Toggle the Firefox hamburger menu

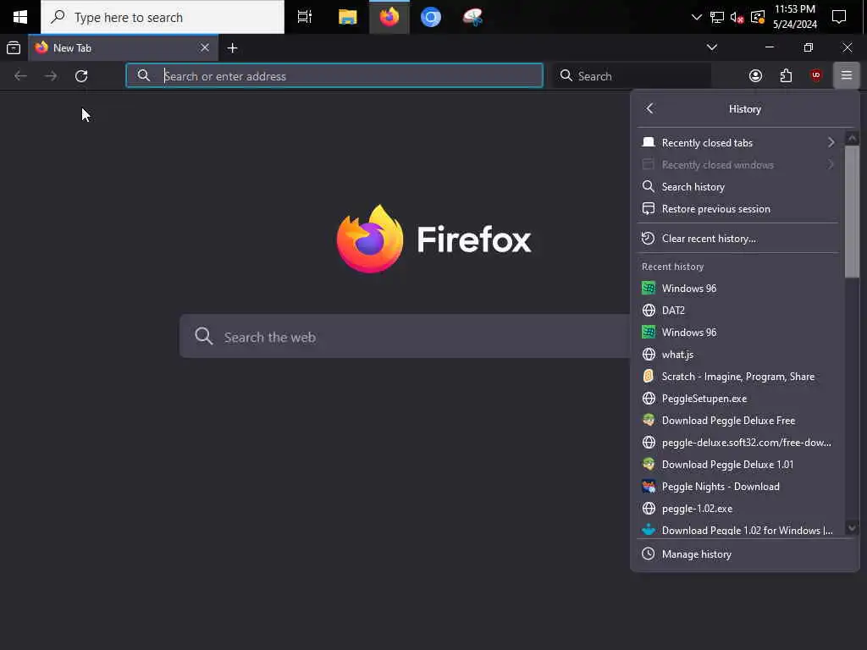(x=846, y=75)
